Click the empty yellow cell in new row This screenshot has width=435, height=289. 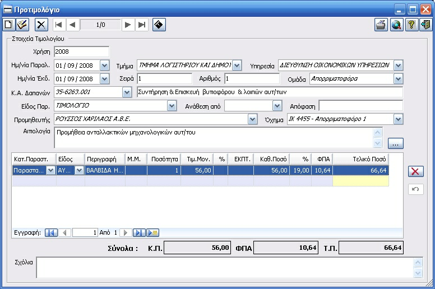tap(360, 181)
